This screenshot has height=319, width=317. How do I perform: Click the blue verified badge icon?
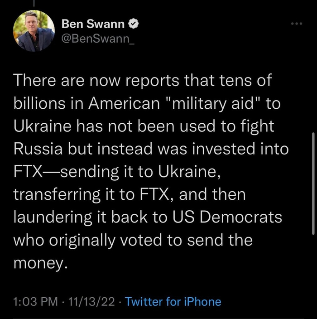pos(134,22)
